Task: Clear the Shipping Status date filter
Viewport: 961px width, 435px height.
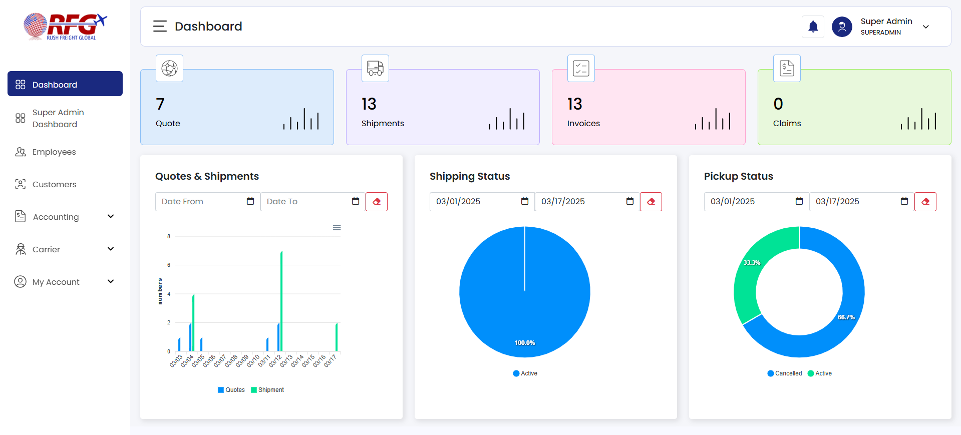Action: 651,202
